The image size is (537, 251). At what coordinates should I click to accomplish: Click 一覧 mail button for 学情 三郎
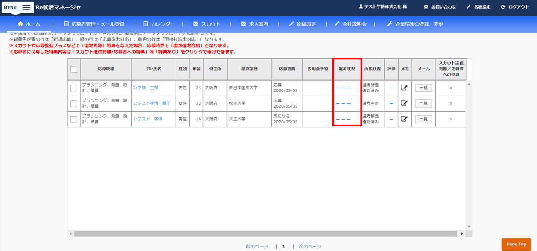[x=423, y=88]
